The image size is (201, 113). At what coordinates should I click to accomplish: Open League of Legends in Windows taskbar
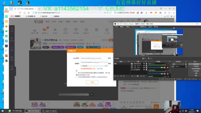point(50,111)
